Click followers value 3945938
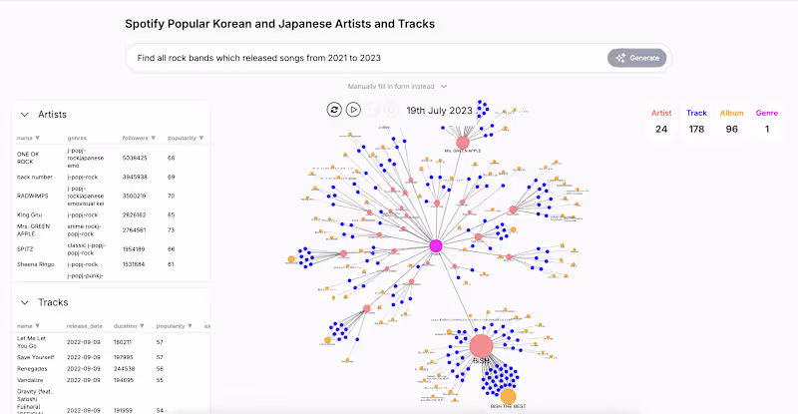This screenshot has height=414, width=798. (x=135, y=178)
